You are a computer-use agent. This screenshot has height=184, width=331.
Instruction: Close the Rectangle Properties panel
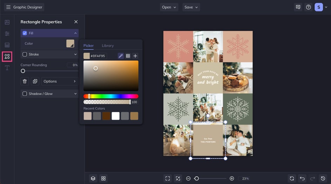76,22
